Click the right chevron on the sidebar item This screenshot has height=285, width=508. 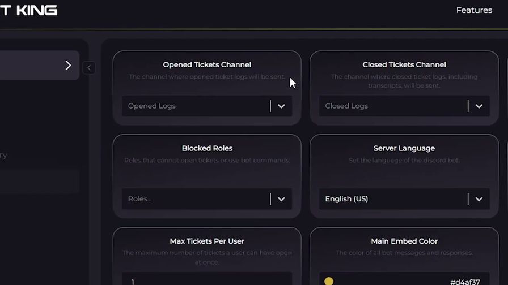(68, 66)
